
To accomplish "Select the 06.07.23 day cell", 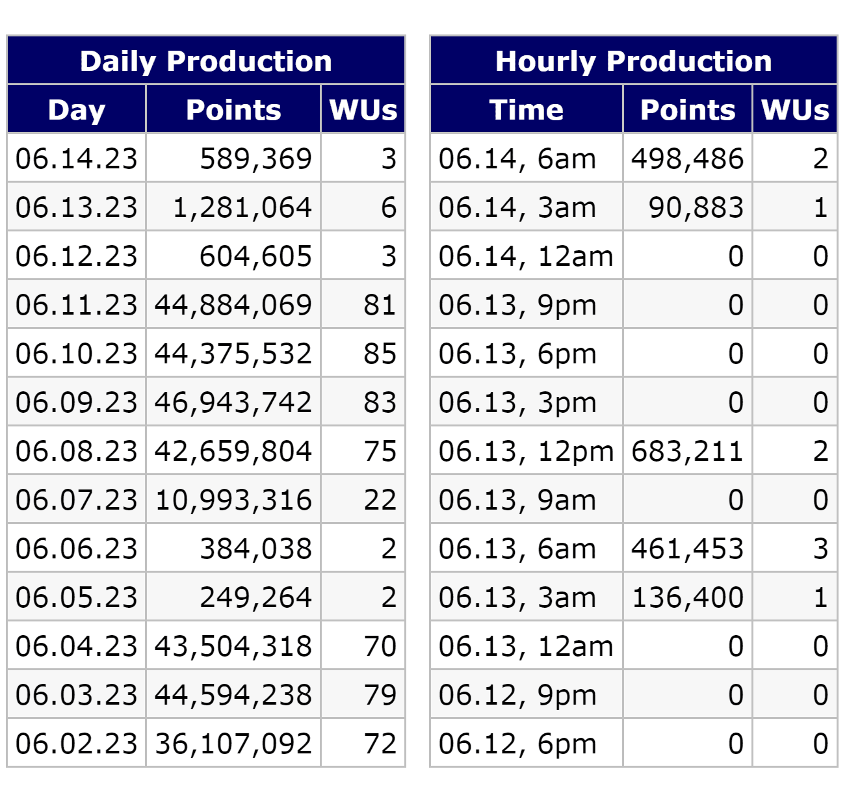I will (77, 500).
